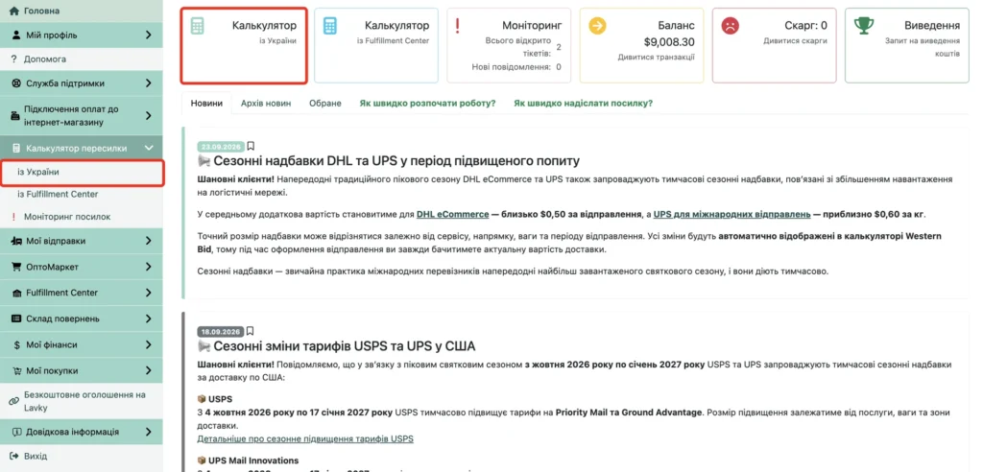
Task: Click the cash register icon beside Підключення оплат
Action: (16, 115)
